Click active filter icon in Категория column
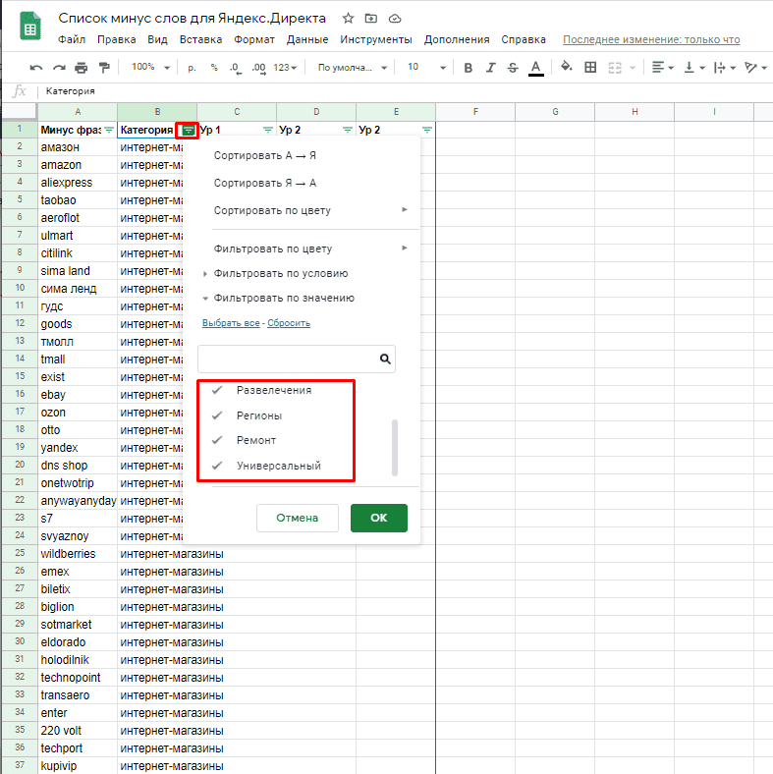773x774 pixels. tap(188, 131)
